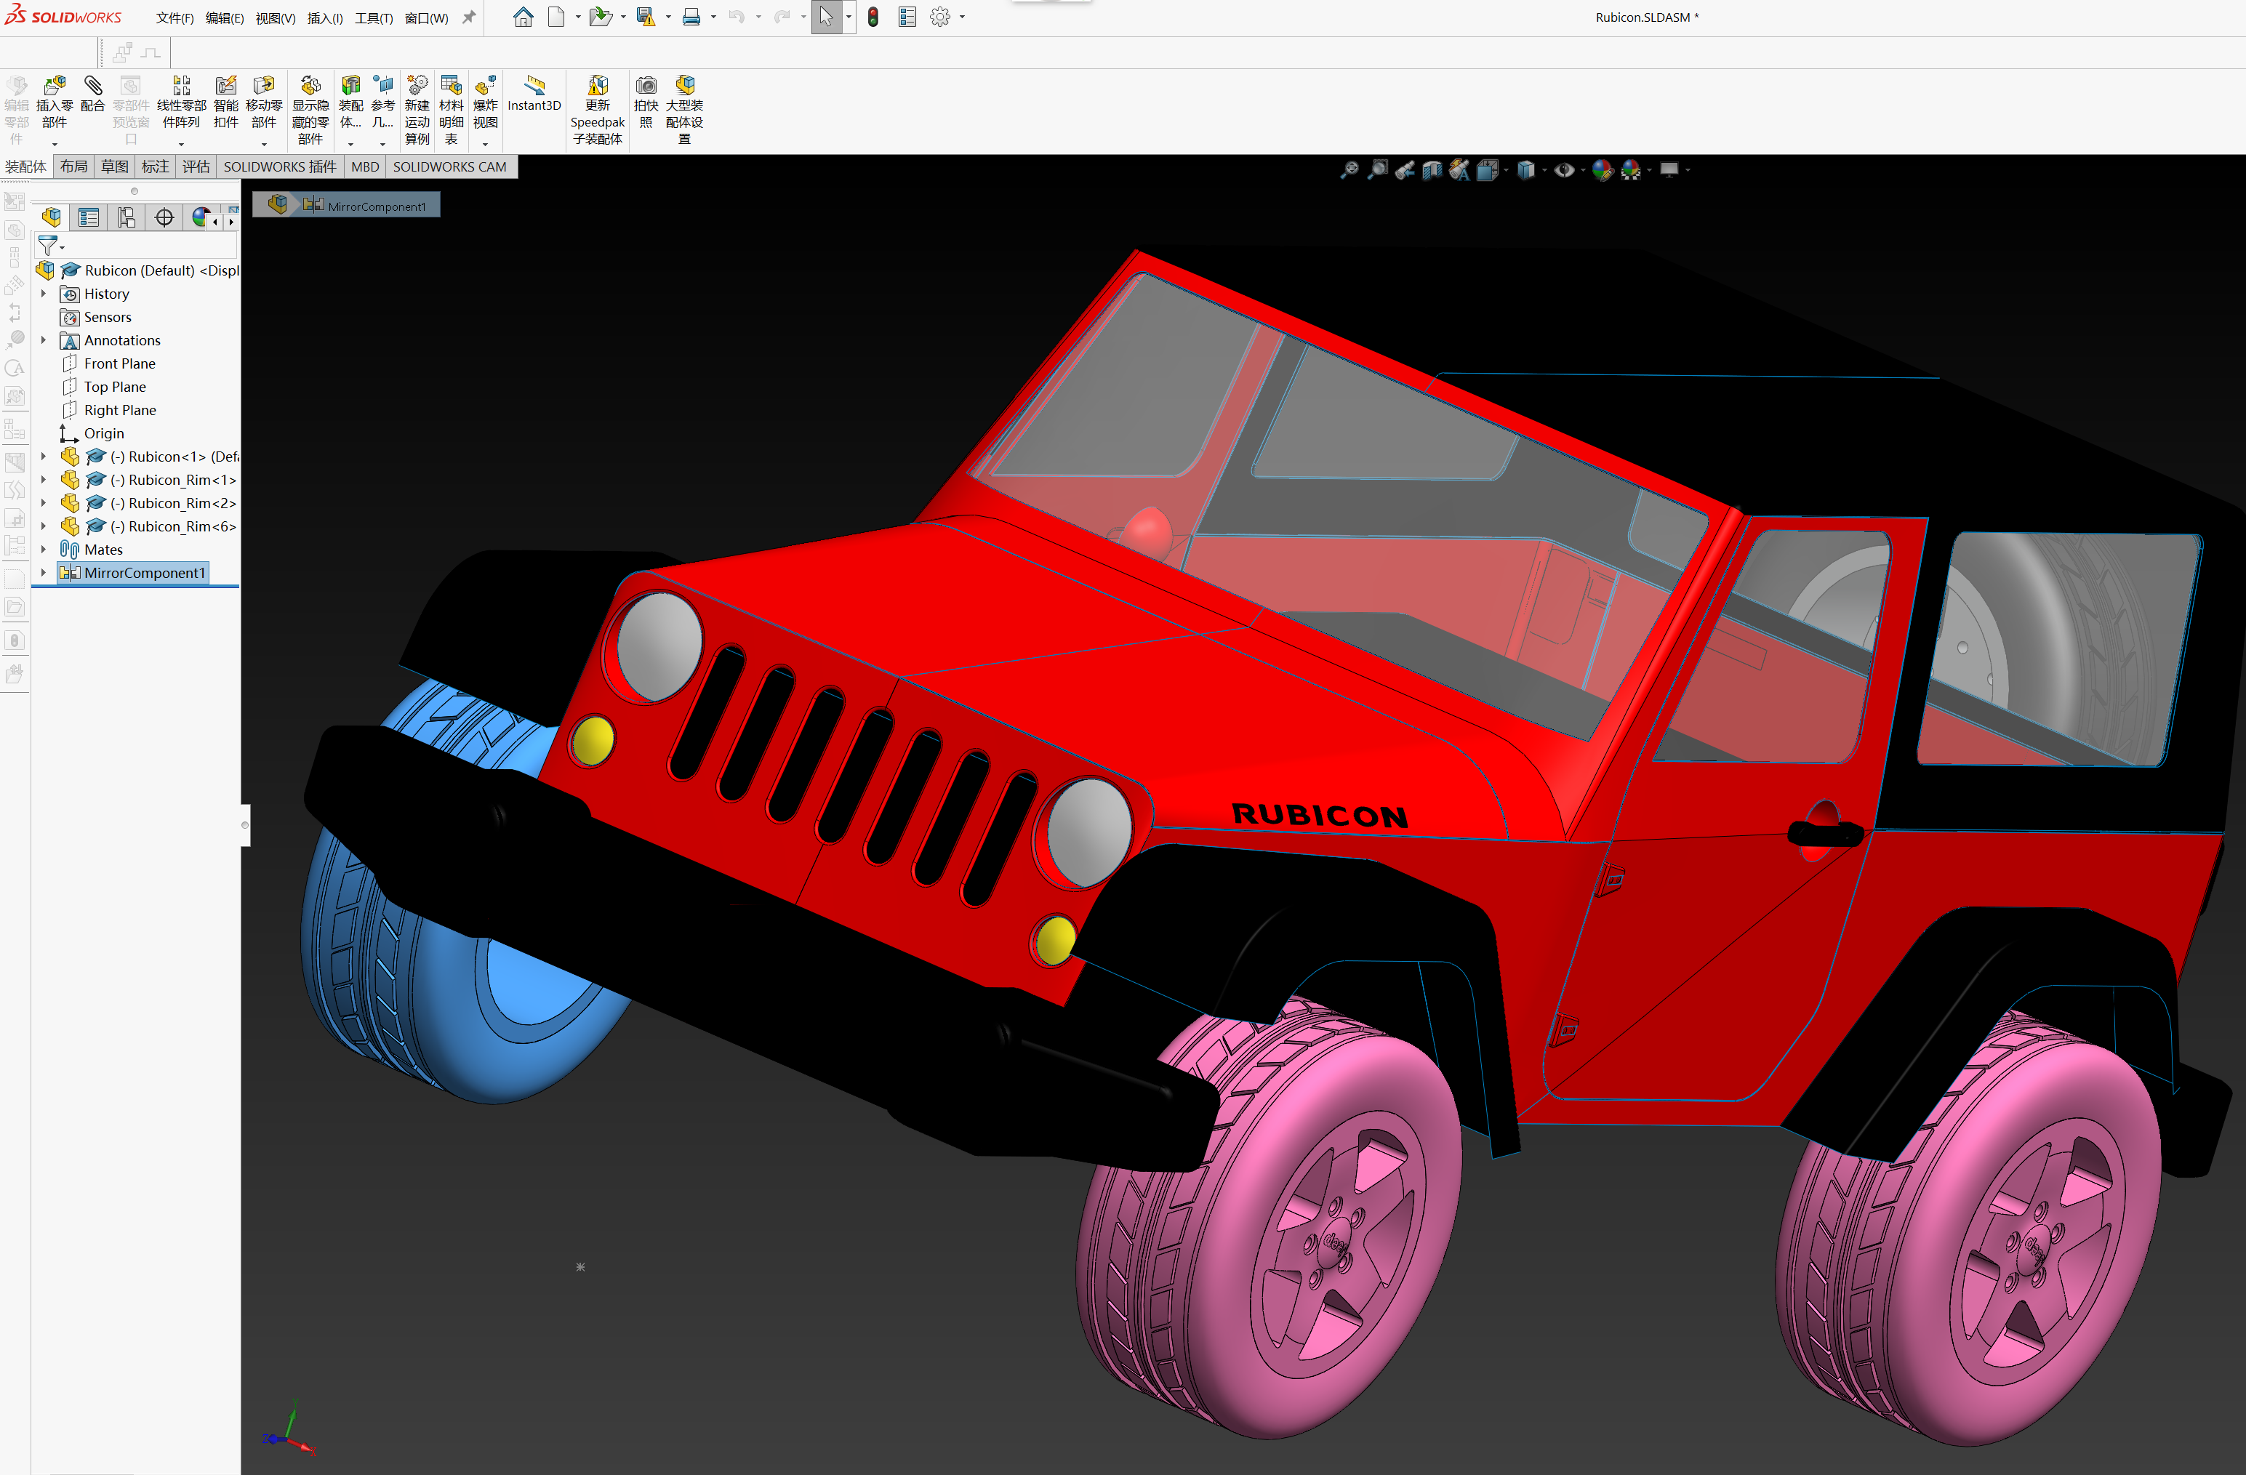Save the assembly with the Save icon
This screenshot has width=2246, height=1475.
tap(646, 17)
